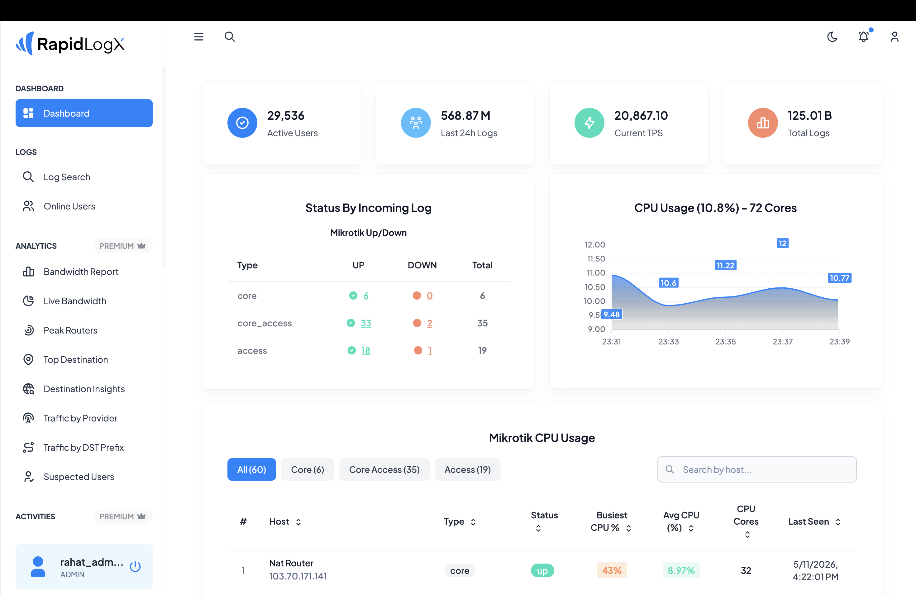Click the Total Logs bar chart icon
This screenshot has width=916, height=596.
pyautogui.click(x=763, y=123)
